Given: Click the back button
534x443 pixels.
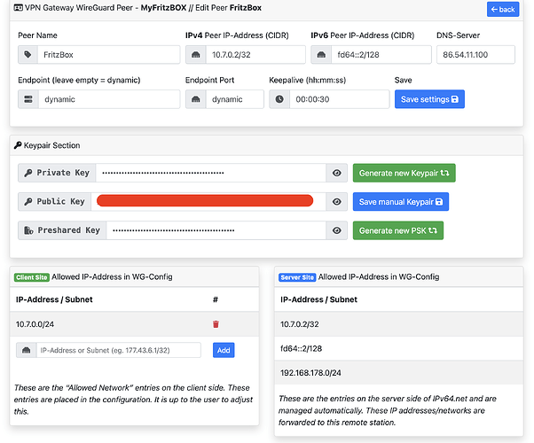Looking at the screenshot, I should 503,9.
